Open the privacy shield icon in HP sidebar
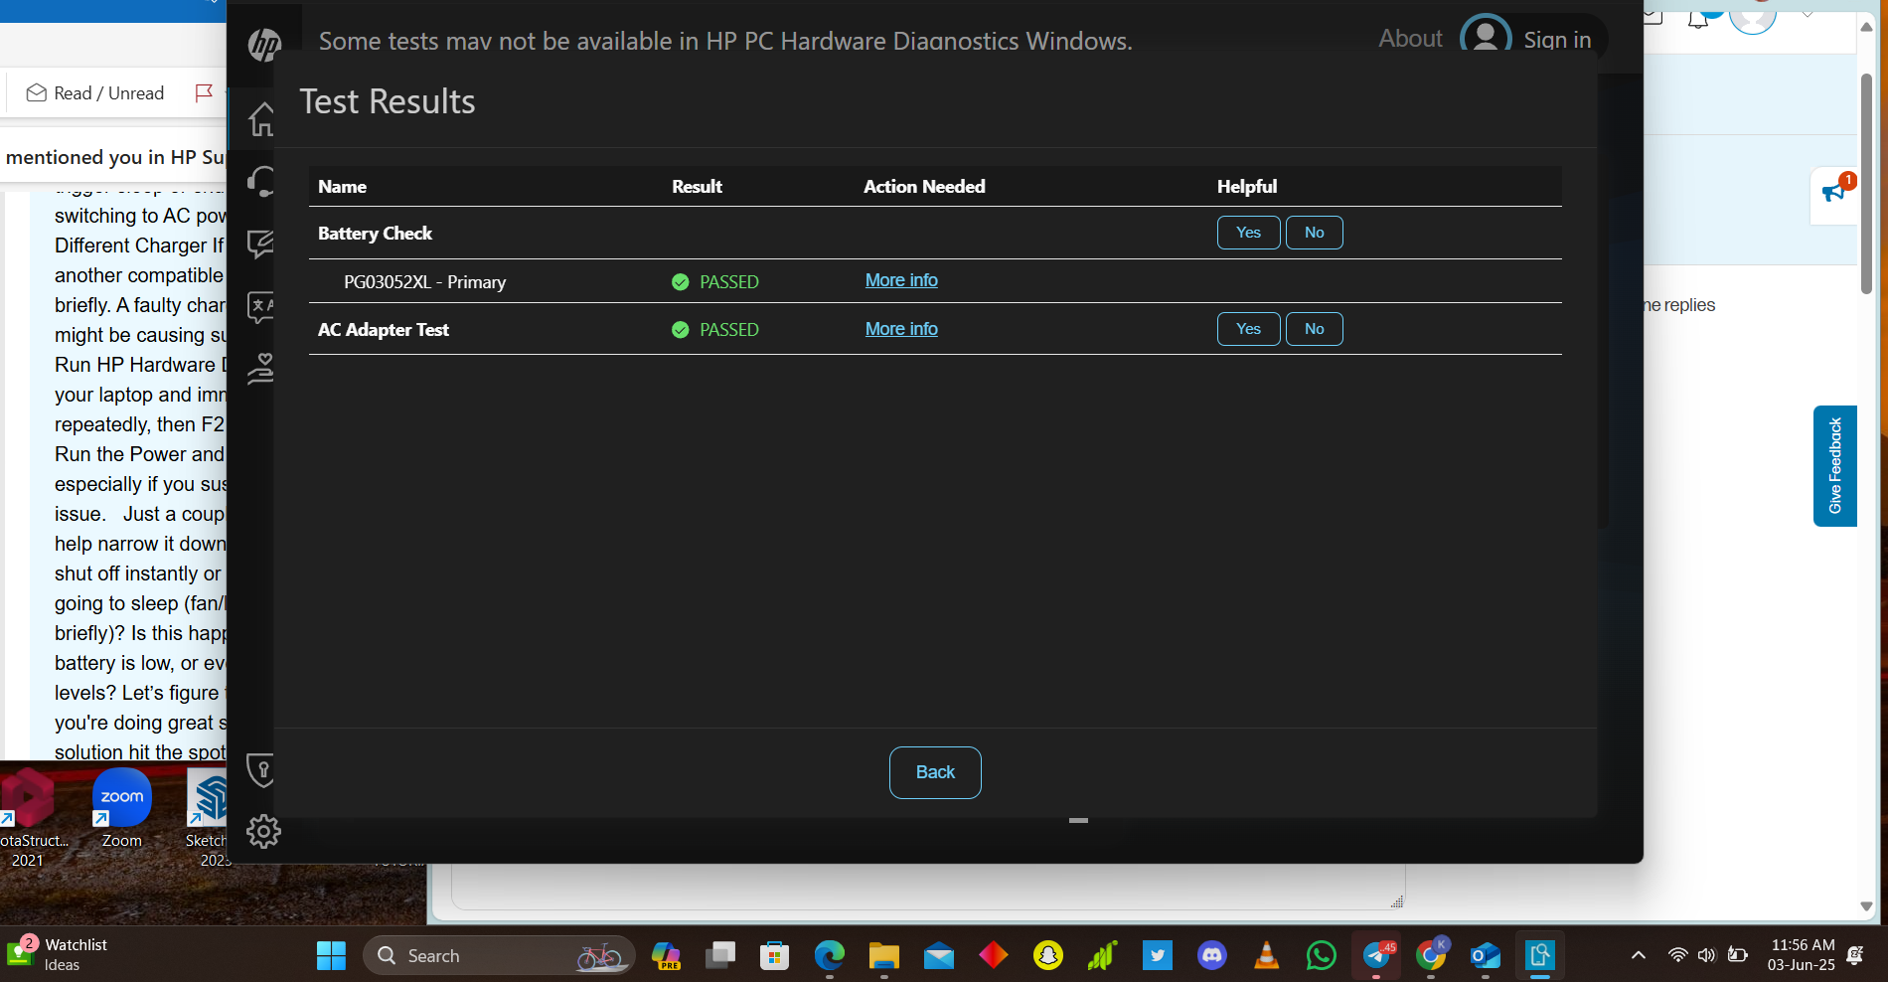The height and width of the screenshot is (982, 1888). [x=261, y=769]
